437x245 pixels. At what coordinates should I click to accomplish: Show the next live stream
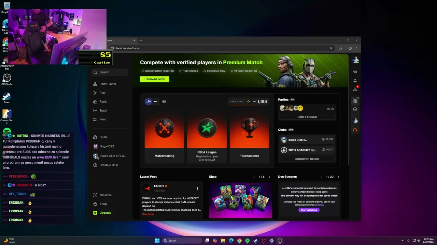338,177
